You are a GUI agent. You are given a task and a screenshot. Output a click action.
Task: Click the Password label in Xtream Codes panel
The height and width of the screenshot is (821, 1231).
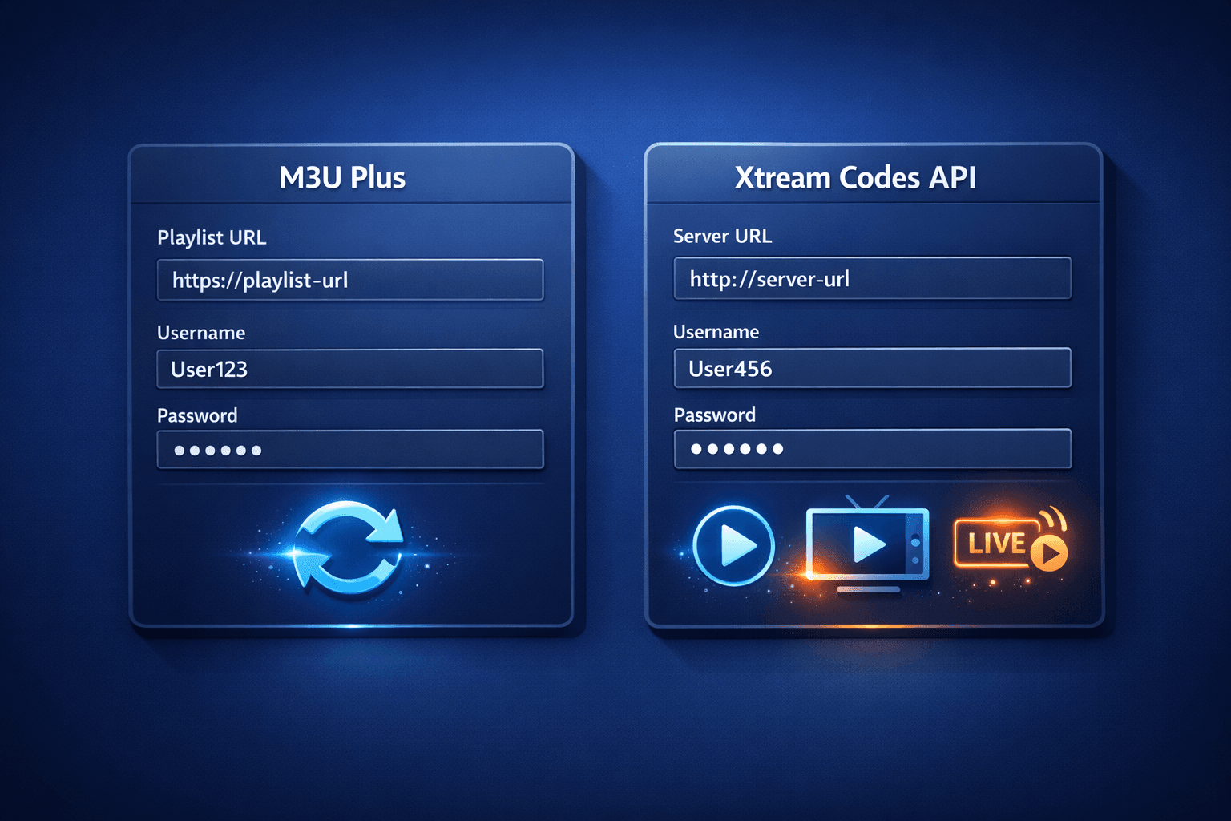pyautogui.click(x=714, y=415)
